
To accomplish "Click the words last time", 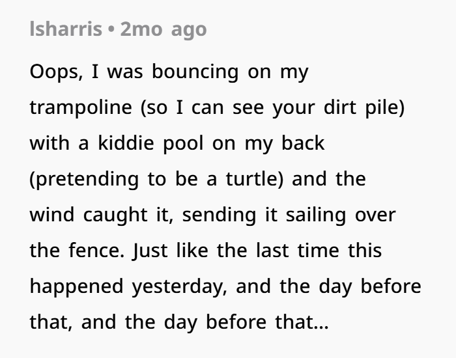I will tap(298, 251).
